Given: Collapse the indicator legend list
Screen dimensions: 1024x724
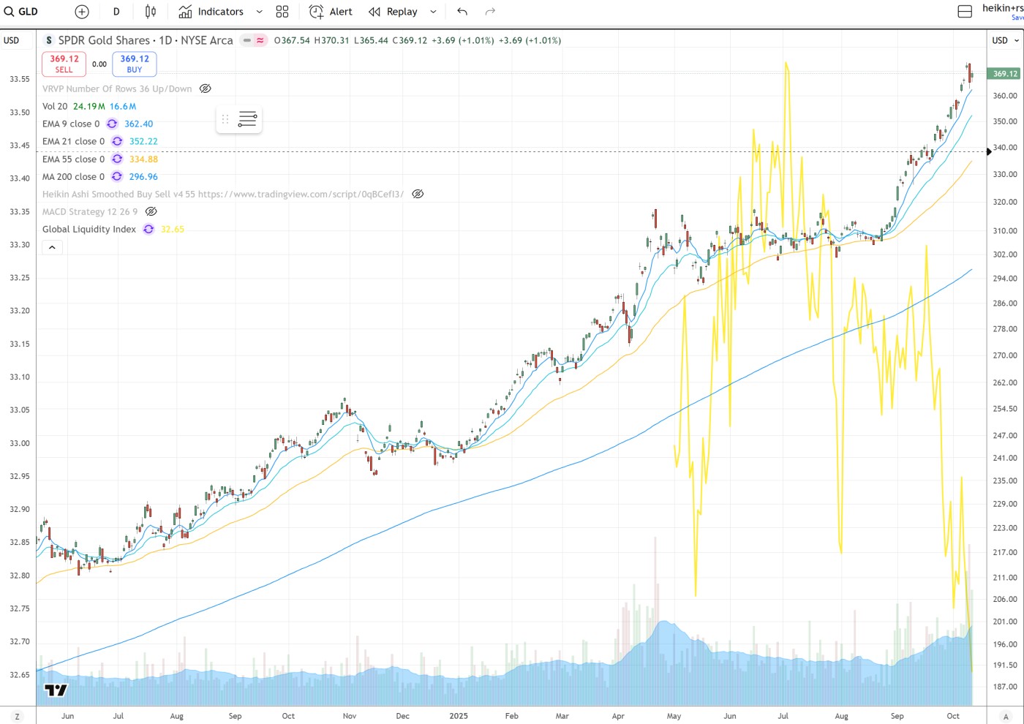Looking at the screenshot, I should (x=52, y=248).
